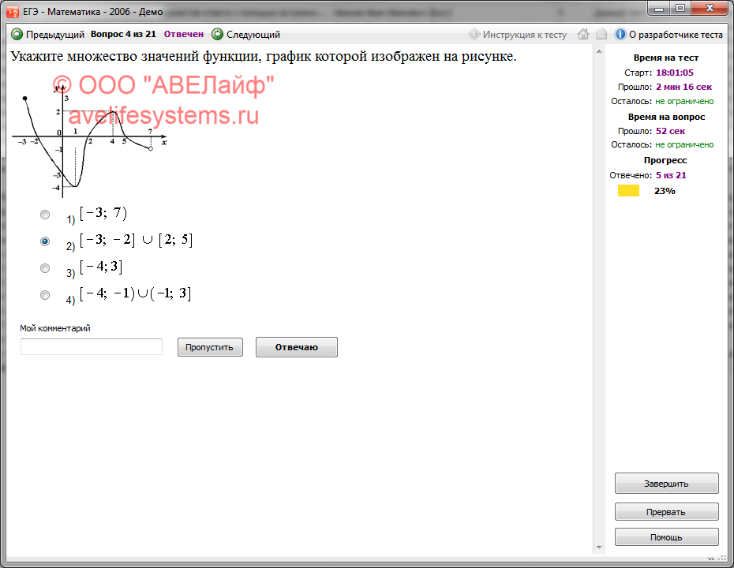This screenshot has width=734, height=568.
Task: Click the Предыдущий back arrow icon
Action: click(17, 35)
